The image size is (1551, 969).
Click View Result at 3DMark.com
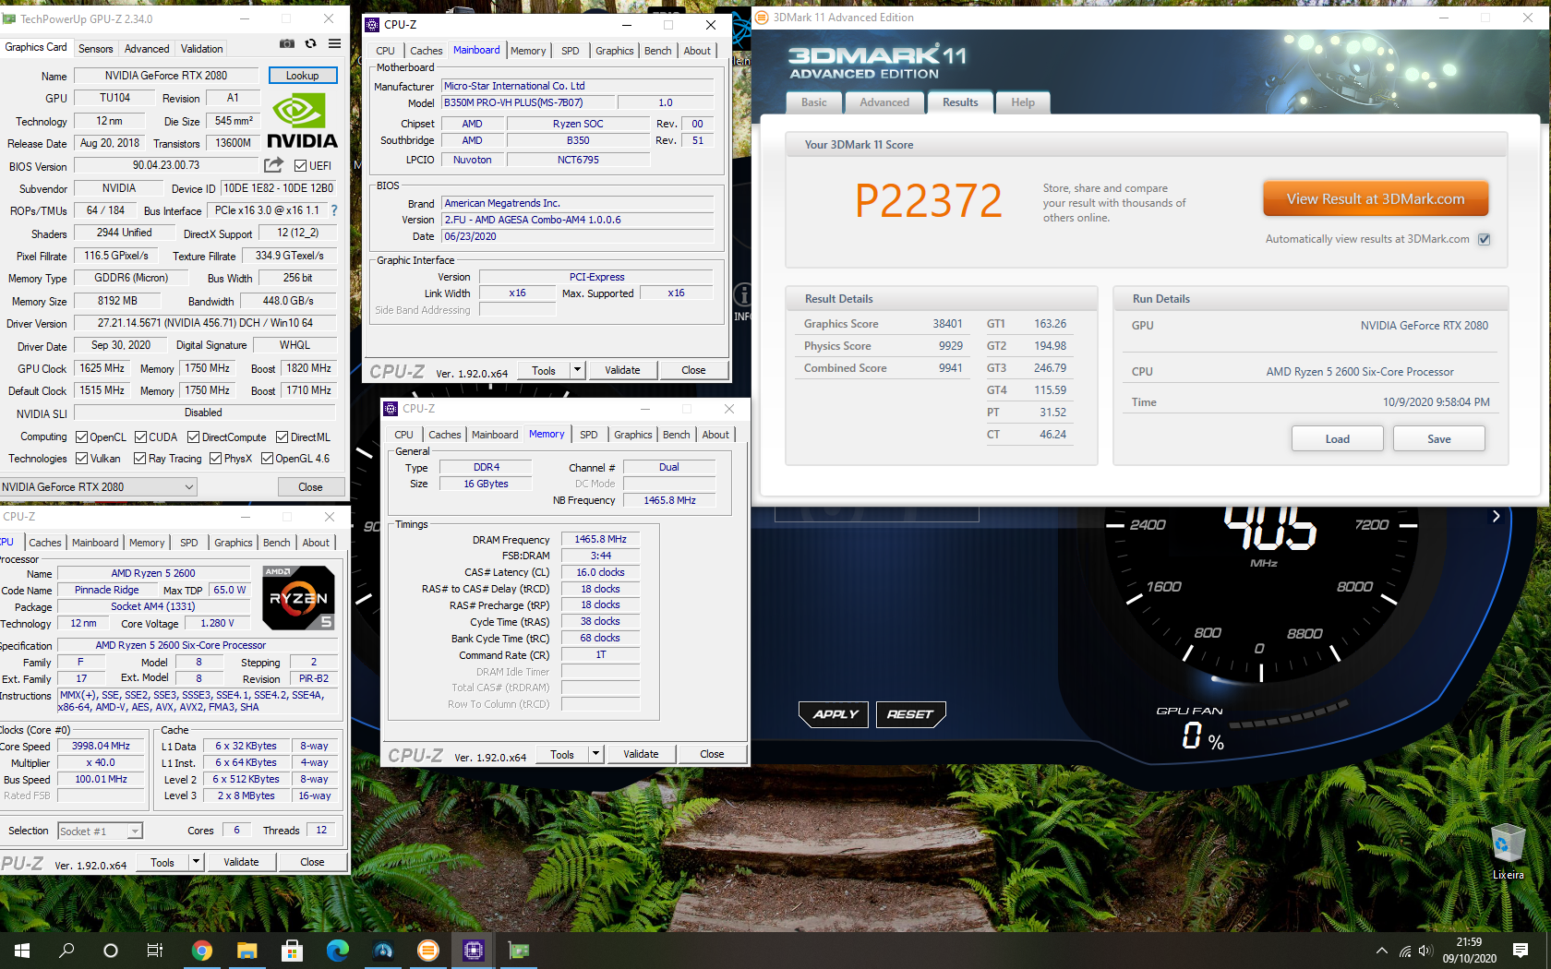(x=1376, y=198)
